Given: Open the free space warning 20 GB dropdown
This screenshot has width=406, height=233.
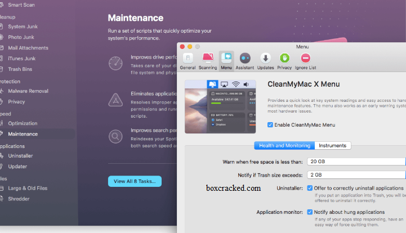Looking at the screenshot, I should (x=356, y=162).
